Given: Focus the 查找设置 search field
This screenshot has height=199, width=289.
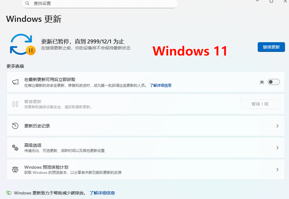Looking at the screenshot, I should tap(100, 4).
